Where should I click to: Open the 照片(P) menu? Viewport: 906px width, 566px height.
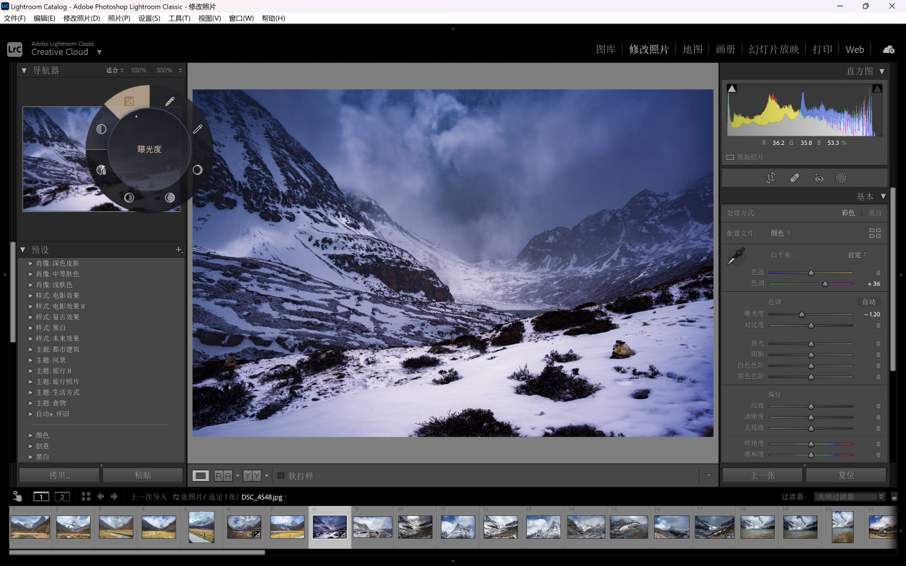[119, 18]
